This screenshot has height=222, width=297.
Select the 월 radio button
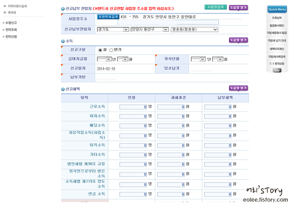pyautogui.click(x=100, y=50)
